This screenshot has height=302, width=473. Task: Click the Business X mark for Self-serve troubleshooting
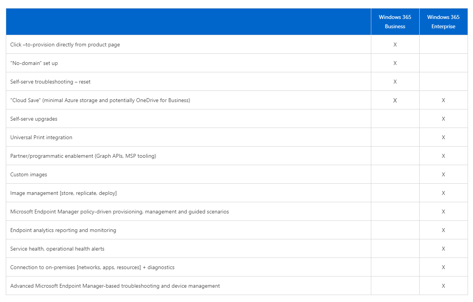[395, 82]
